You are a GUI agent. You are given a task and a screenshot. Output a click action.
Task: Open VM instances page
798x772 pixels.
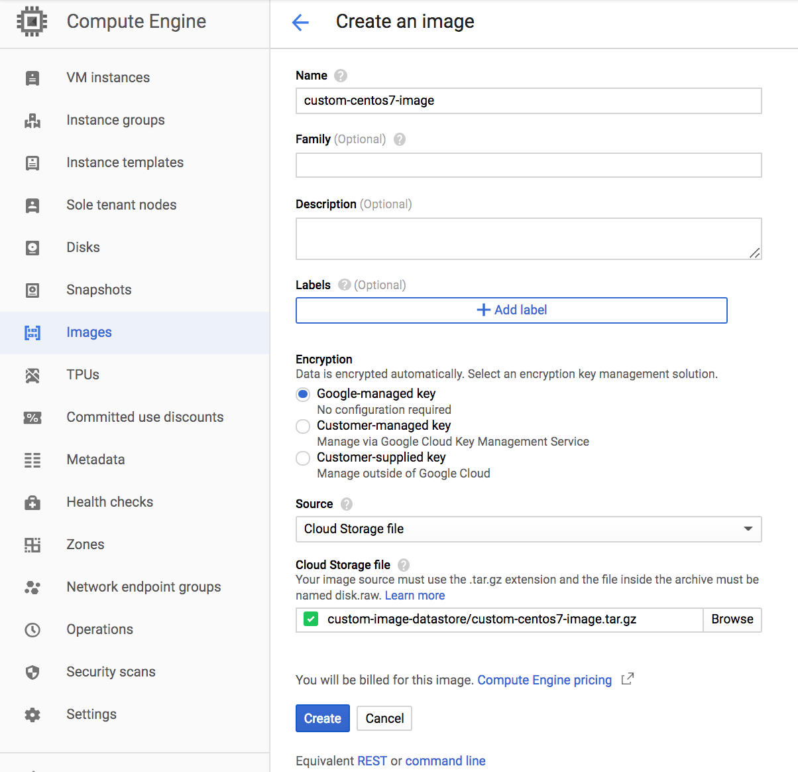coord(108,78)
